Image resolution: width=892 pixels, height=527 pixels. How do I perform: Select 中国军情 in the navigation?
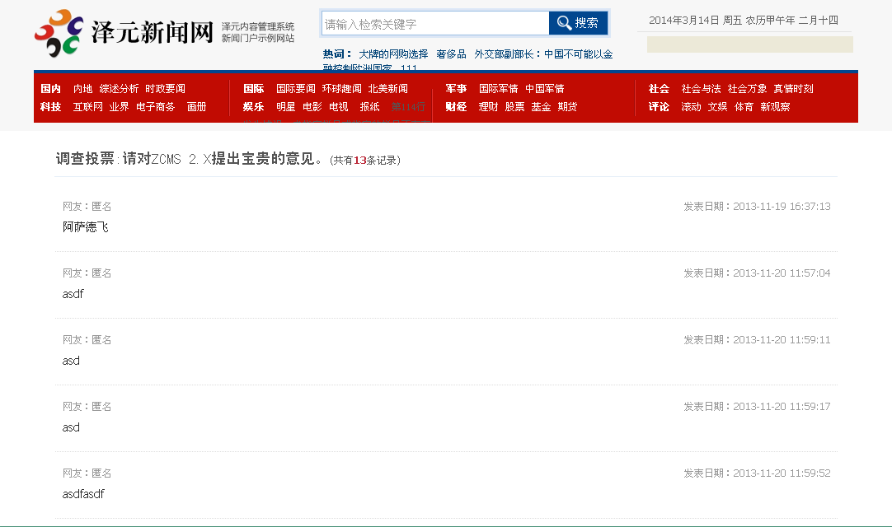click(544, 89)
